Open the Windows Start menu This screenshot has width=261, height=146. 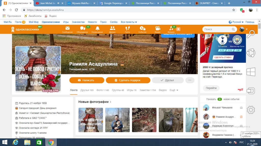click(5, 142)
